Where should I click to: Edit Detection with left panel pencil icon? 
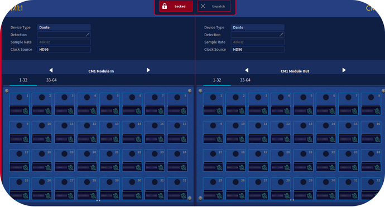88,35
